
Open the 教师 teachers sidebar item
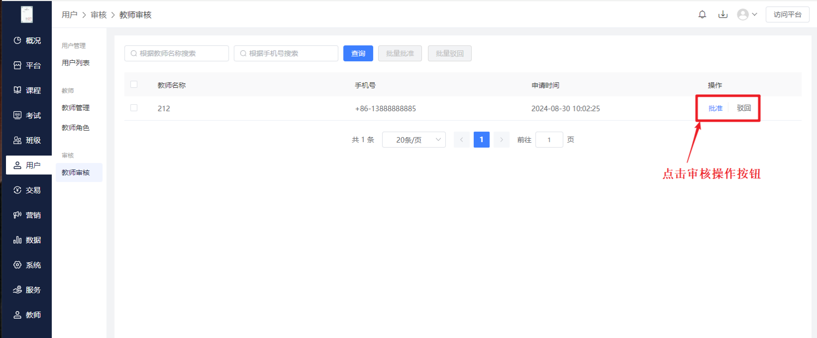point(27,315)
